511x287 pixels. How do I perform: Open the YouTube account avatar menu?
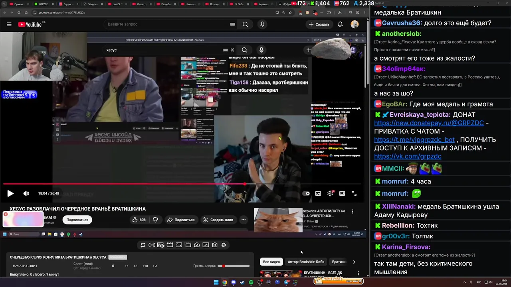pyautogui.click(x=355, y=24)
